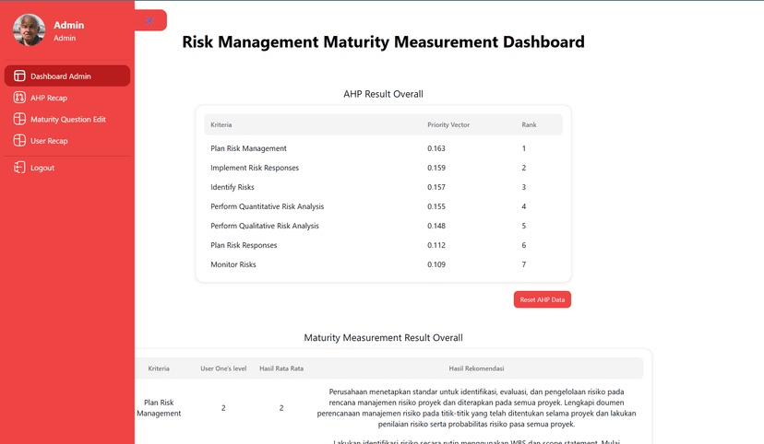Image resolution: width=764 pixels, height=444 pixels.
Task: Log out using the Logout link
Action: pyautogui.click(x=42, y=168)
